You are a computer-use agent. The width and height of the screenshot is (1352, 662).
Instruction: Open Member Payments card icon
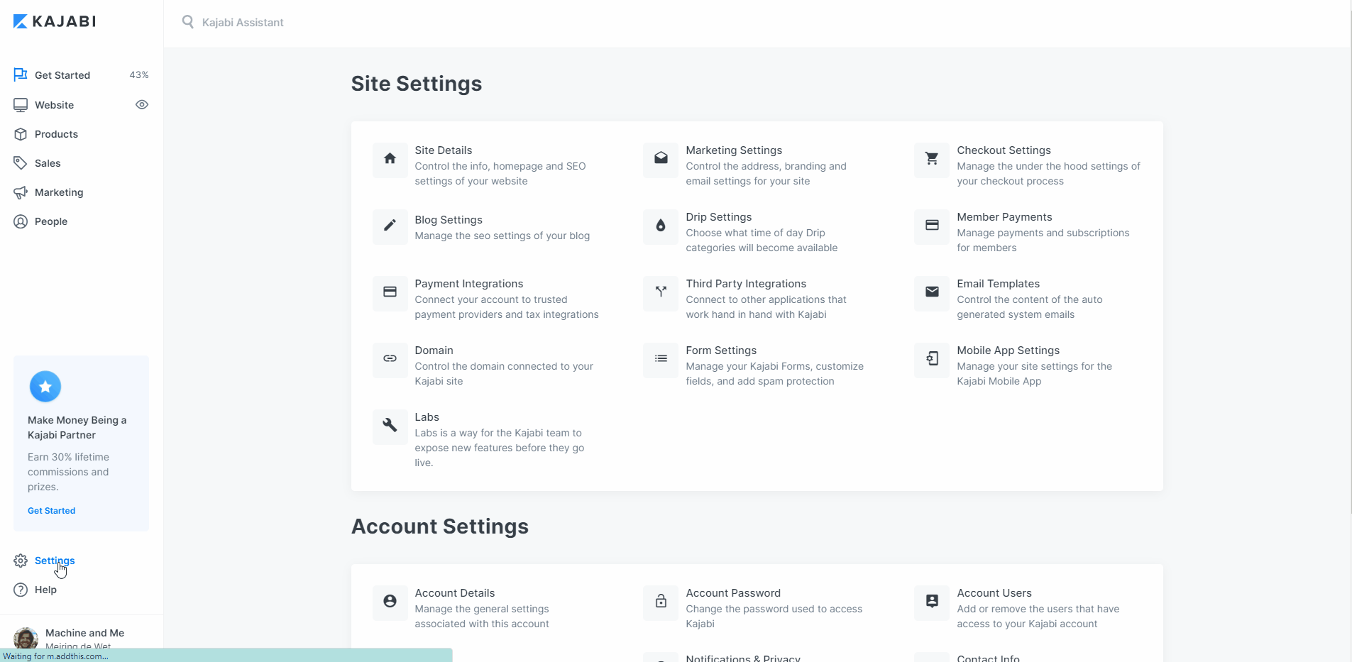[932, 226]
